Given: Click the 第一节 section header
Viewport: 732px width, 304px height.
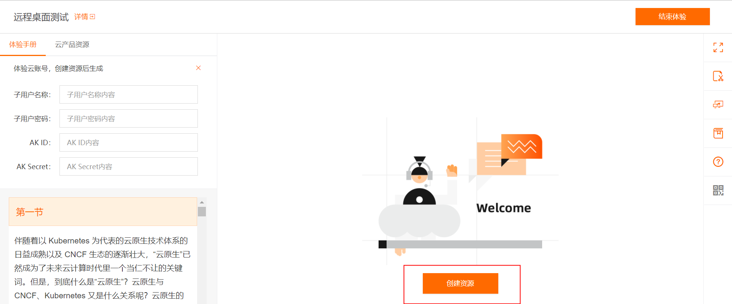Looking at the screenshot, I should point(103,212).
